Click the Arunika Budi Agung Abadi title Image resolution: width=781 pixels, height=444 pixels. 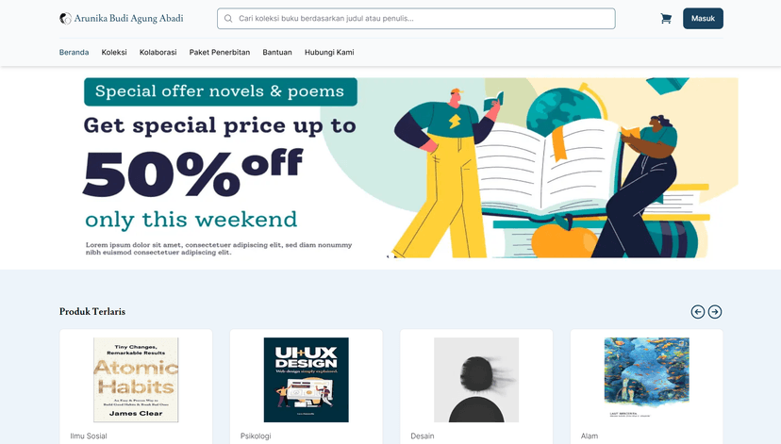[x=128, y=19]
